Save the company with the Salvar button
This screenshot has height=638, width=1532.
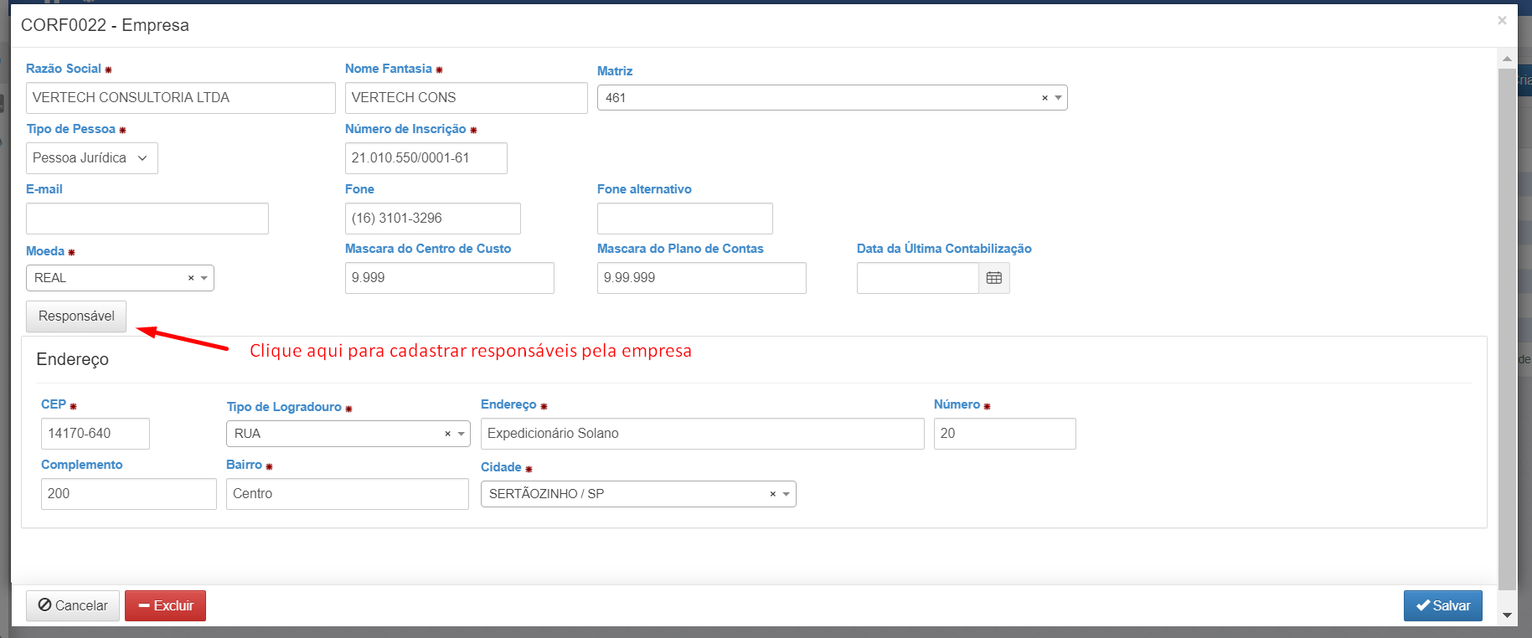tap(1442, 605)
